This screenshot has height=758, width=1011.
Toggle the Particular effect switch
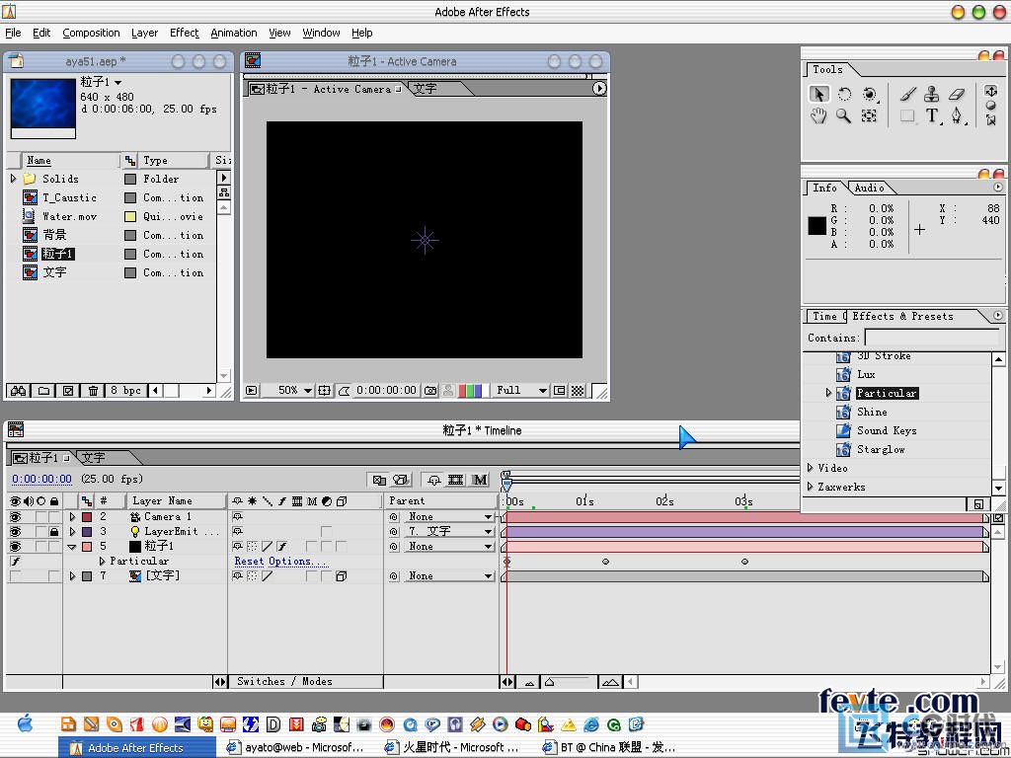(15, 562)
